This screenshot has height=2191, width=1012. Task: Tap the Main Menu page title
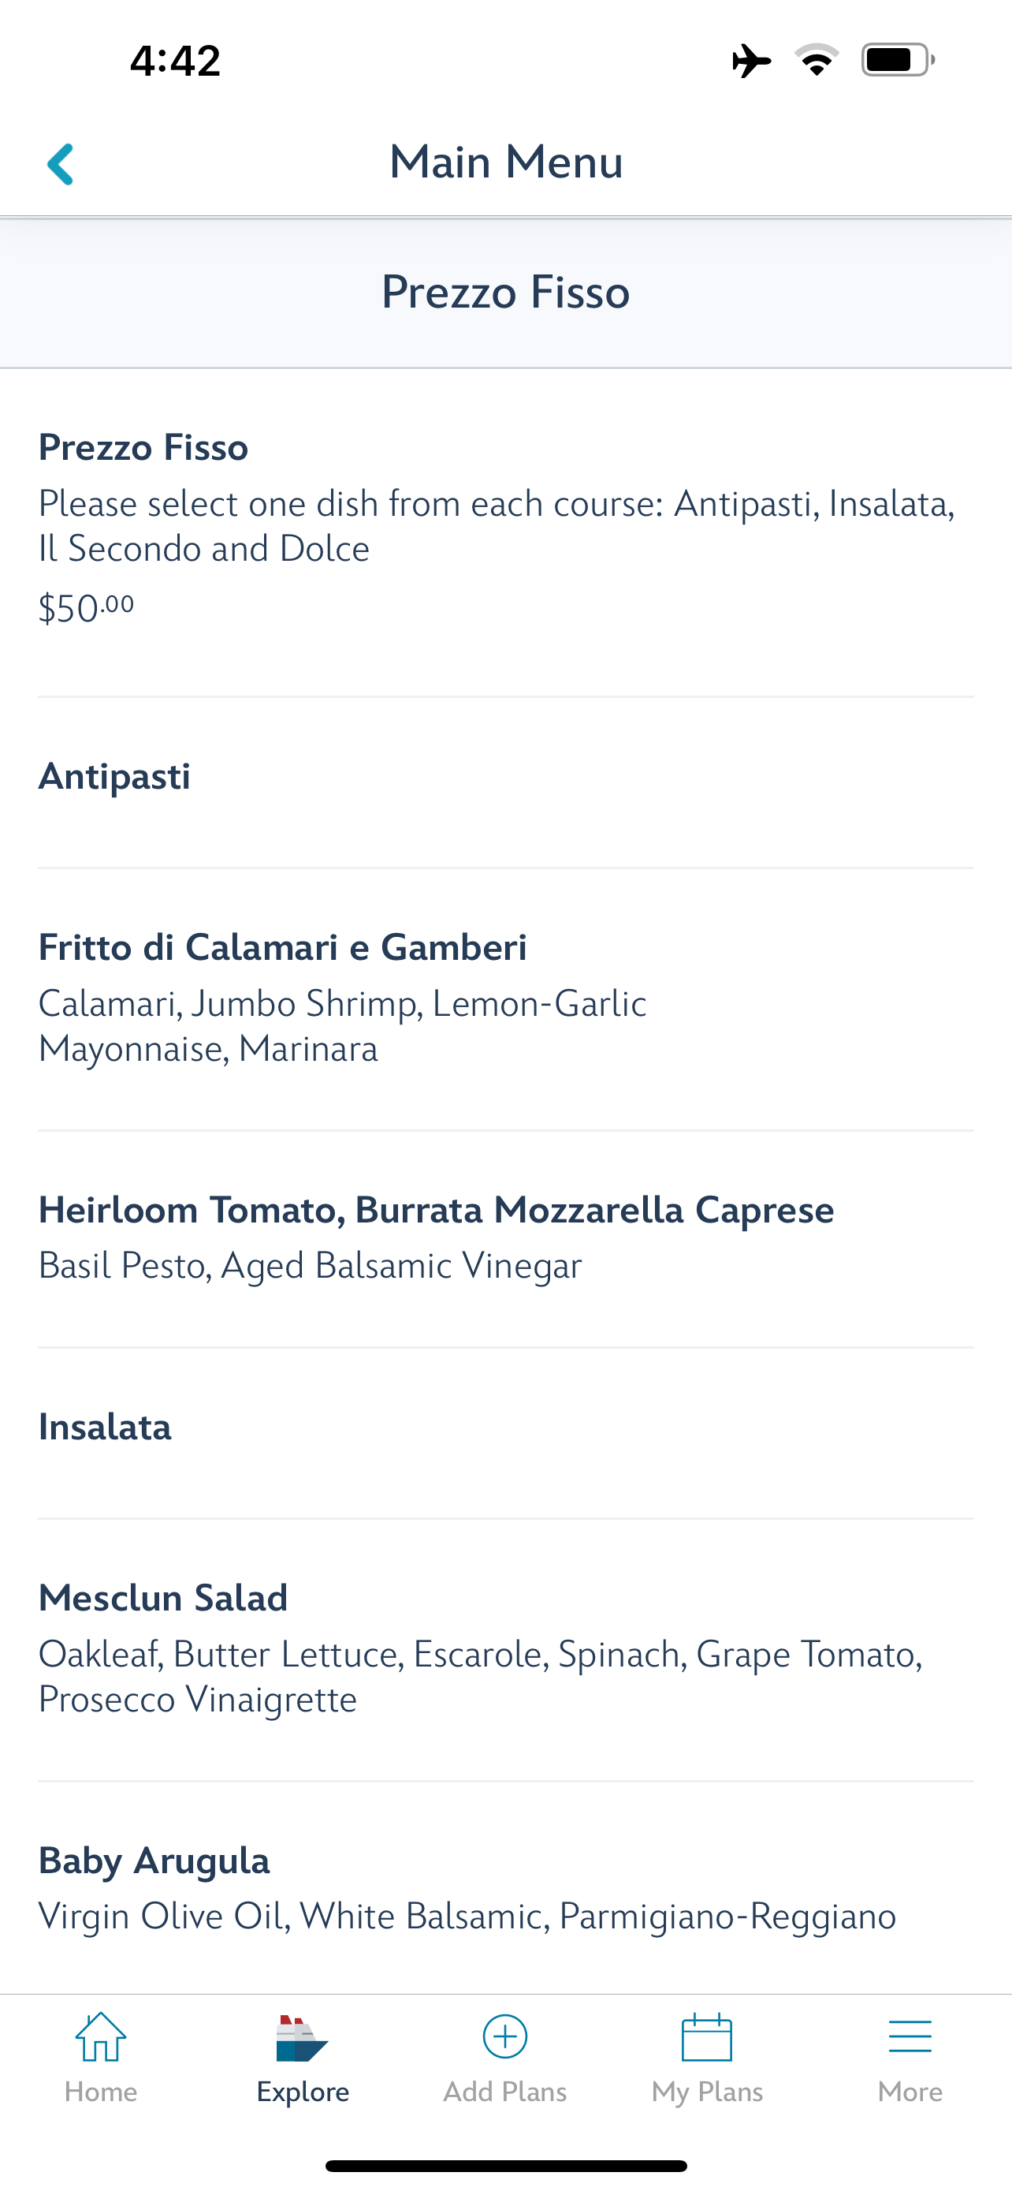[x=505, y=162]
